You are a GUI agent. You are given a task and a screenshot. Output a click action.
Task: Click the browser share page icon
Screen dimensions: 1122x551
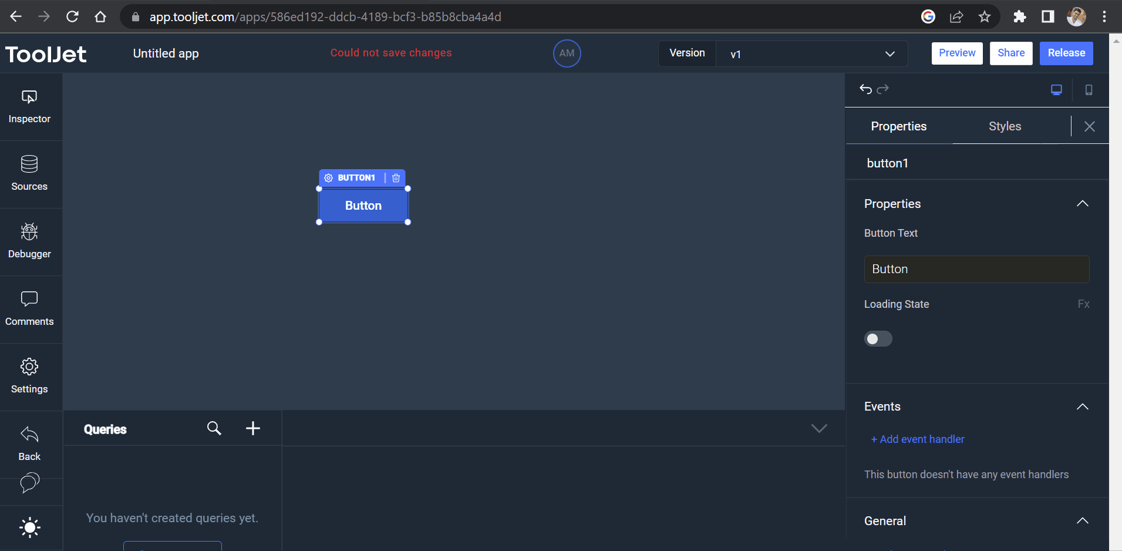tap(956, 16)
